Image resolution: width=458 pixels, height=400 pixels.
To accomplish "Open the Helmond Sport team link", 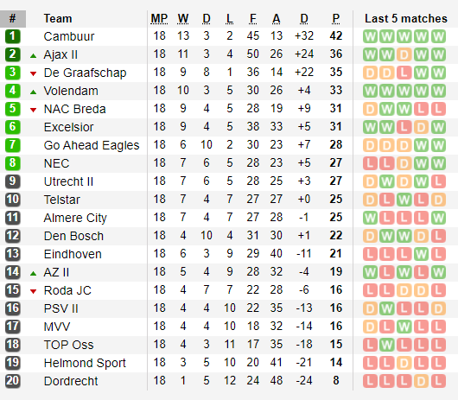I will coord(85,363).
